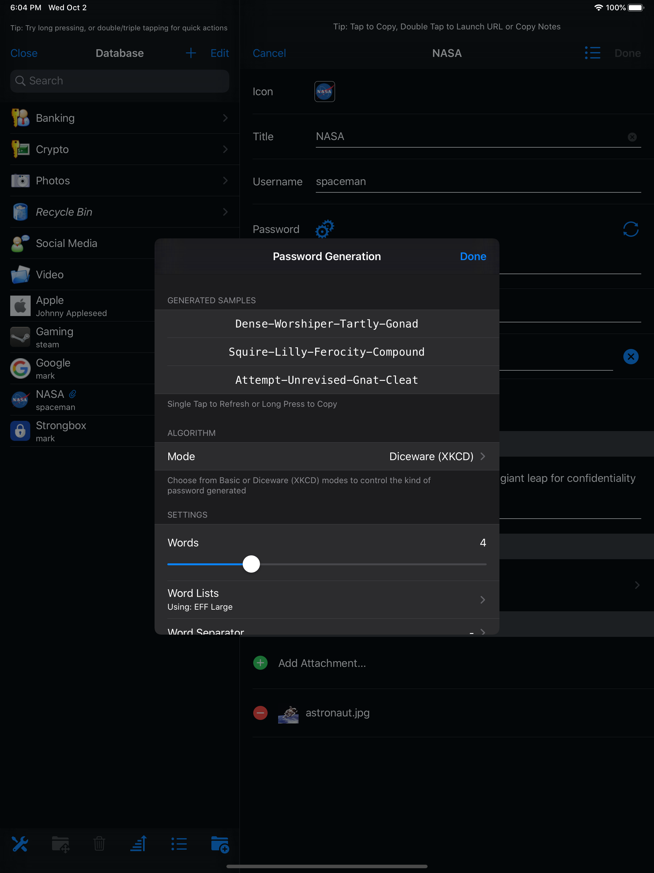Tap the password generator gears icon
Screen dimensions: 654x873
(x=324, y=229)
